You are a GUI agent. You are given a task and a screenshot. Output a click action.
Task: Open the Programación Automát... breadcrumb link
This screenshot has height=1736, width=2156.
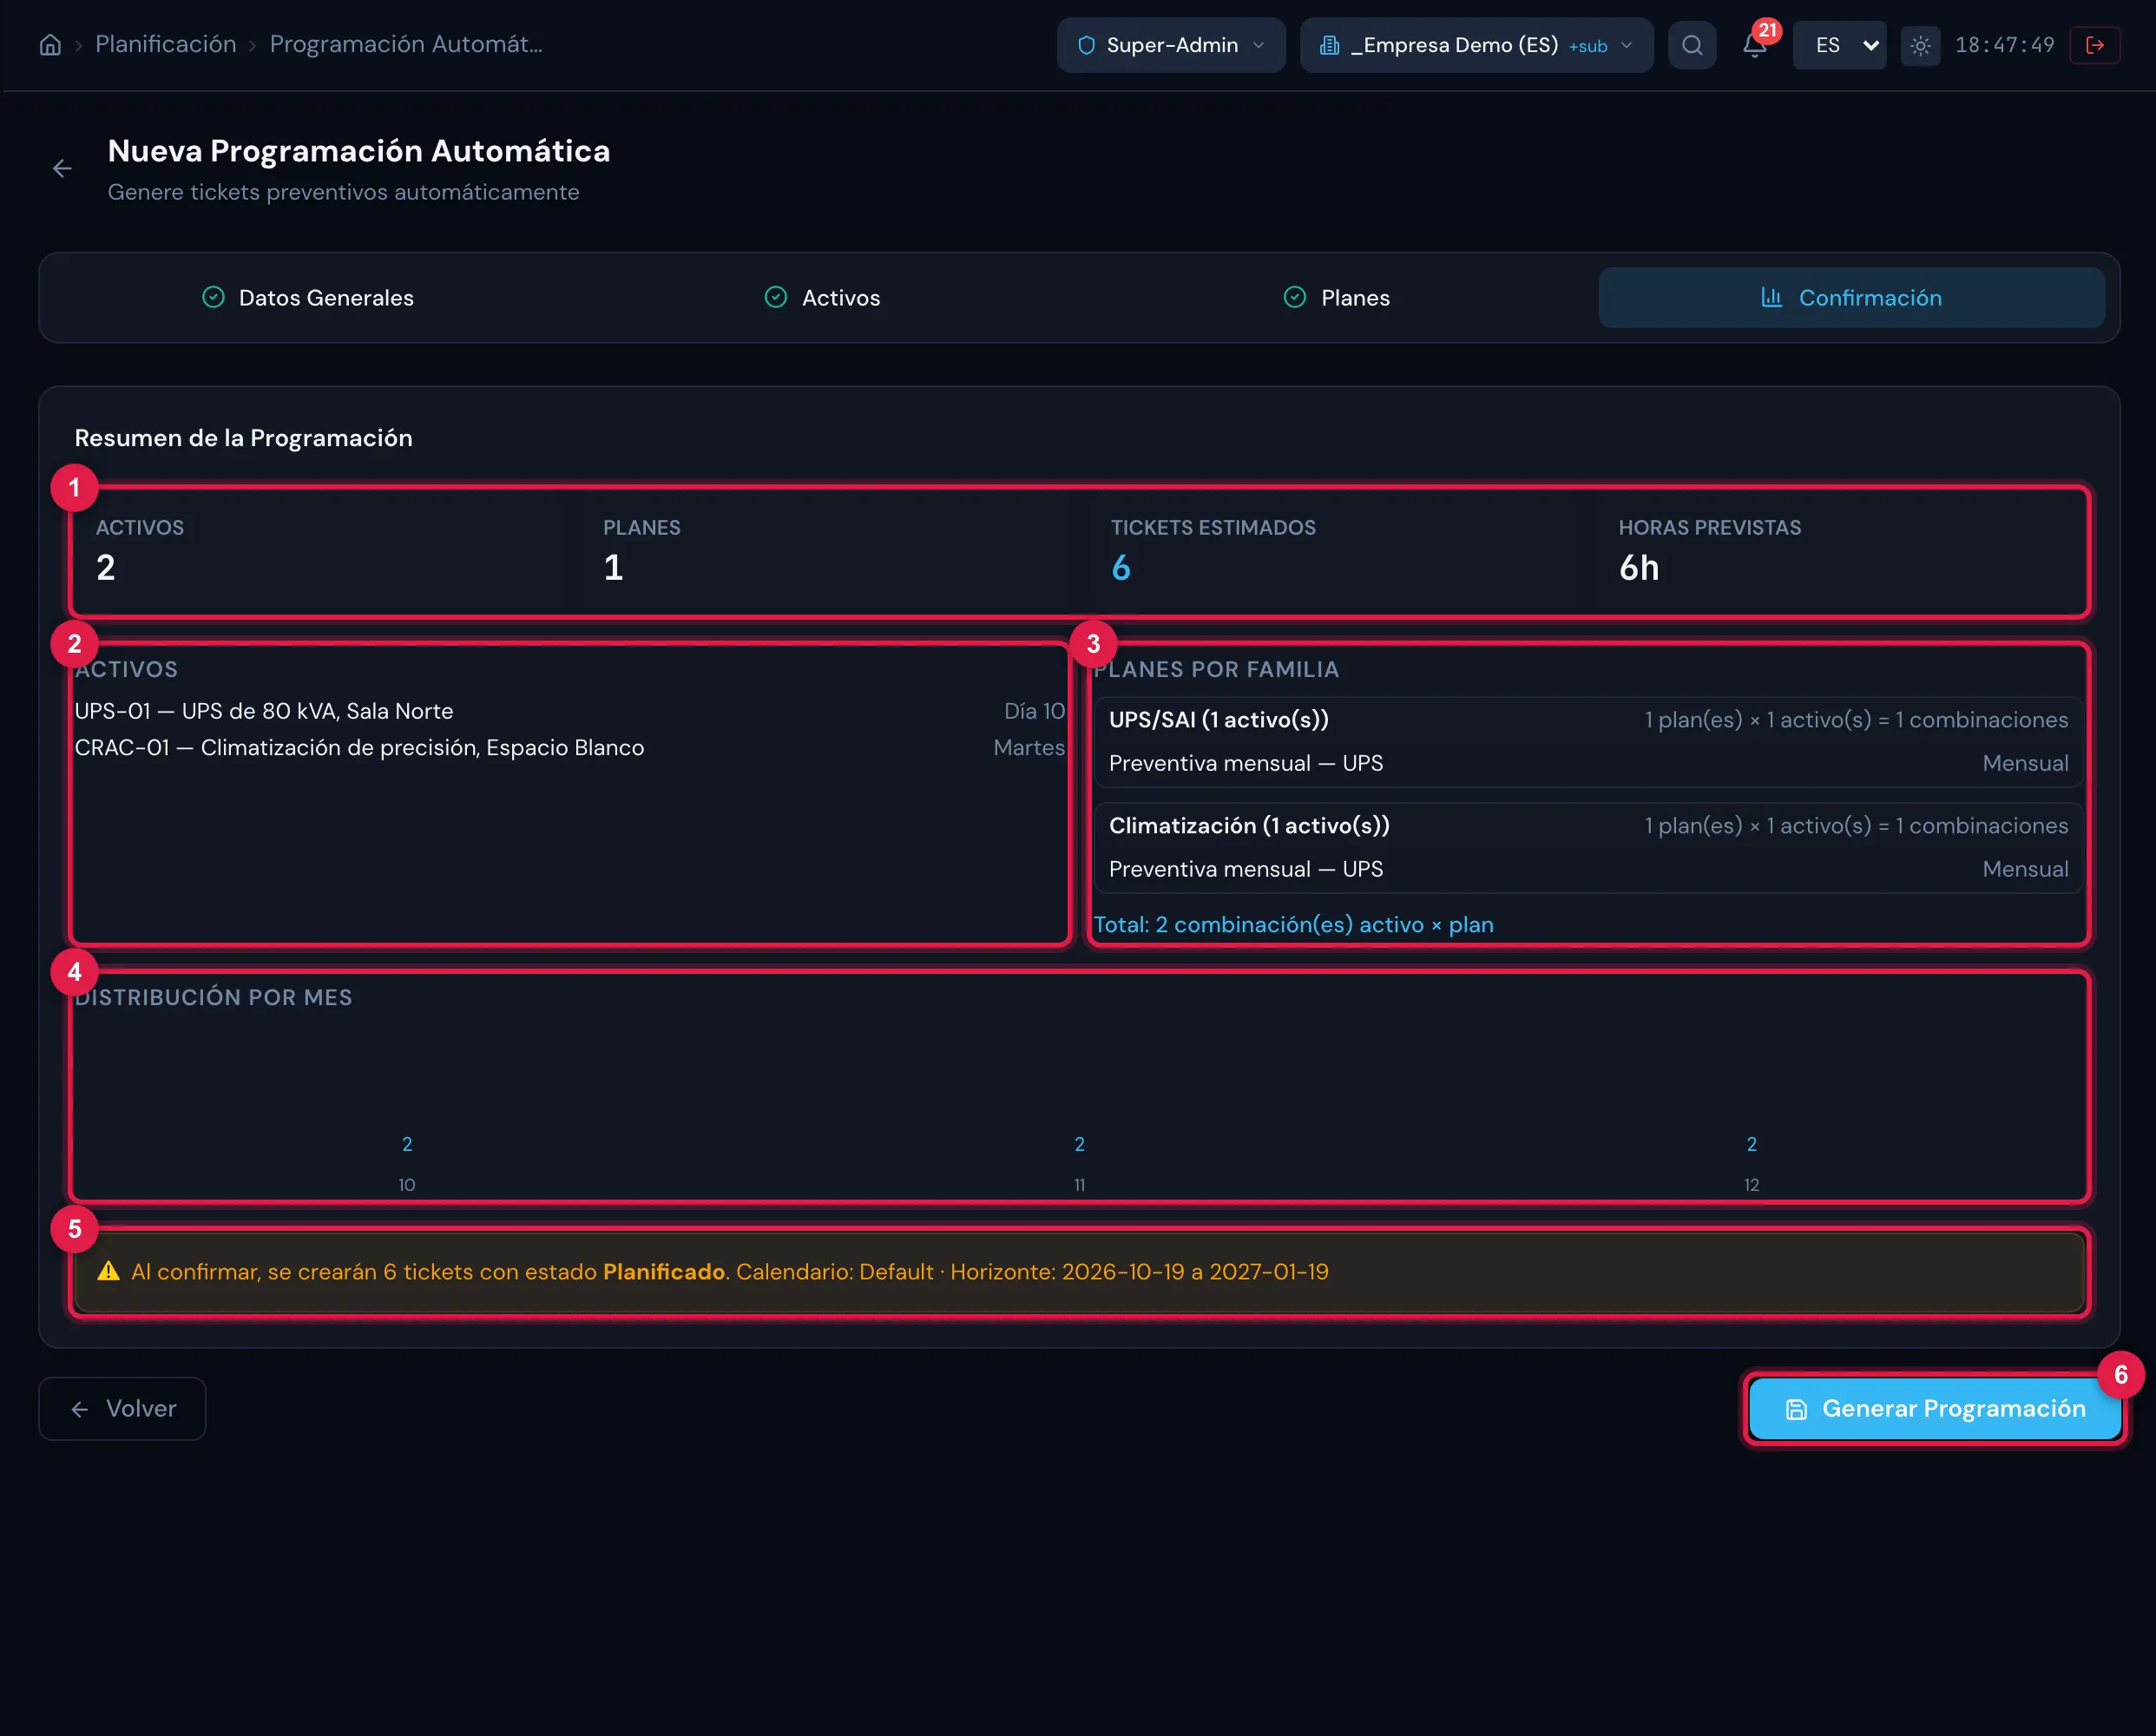click(406, 45)
